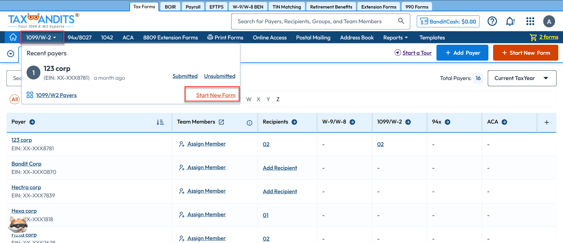Open Postal Mailing menu item

point(313,37)
